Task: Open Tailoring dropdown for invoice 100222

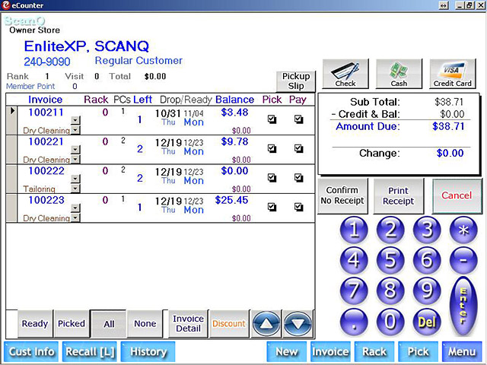Action: point(75,189)
